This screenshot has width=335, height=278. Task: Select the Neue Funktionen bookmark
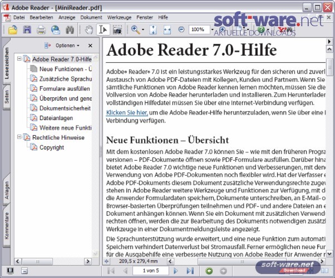coord(65,69)
